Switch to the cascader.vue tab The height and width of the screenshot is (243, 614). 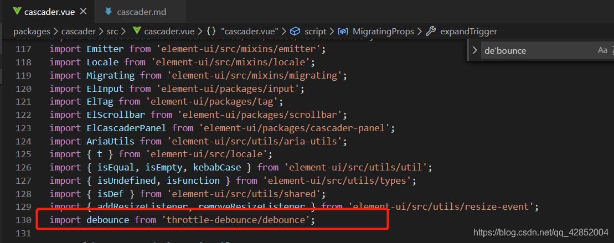(49, 12)
